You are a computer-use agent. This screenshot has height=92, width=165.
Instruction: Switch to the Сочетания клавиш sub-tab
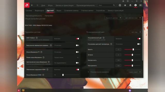[71, 10]
